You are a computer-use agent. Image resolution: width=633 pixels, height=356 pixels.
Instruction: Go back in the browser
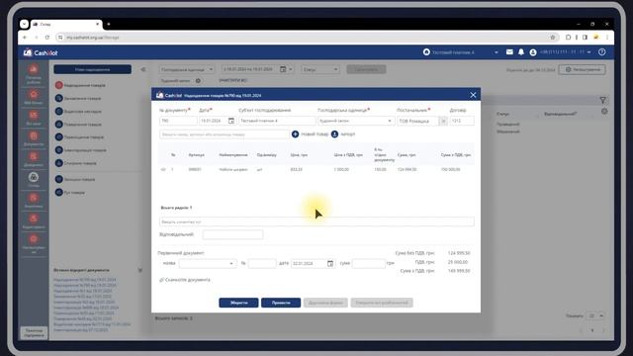[x=25, y=38]
